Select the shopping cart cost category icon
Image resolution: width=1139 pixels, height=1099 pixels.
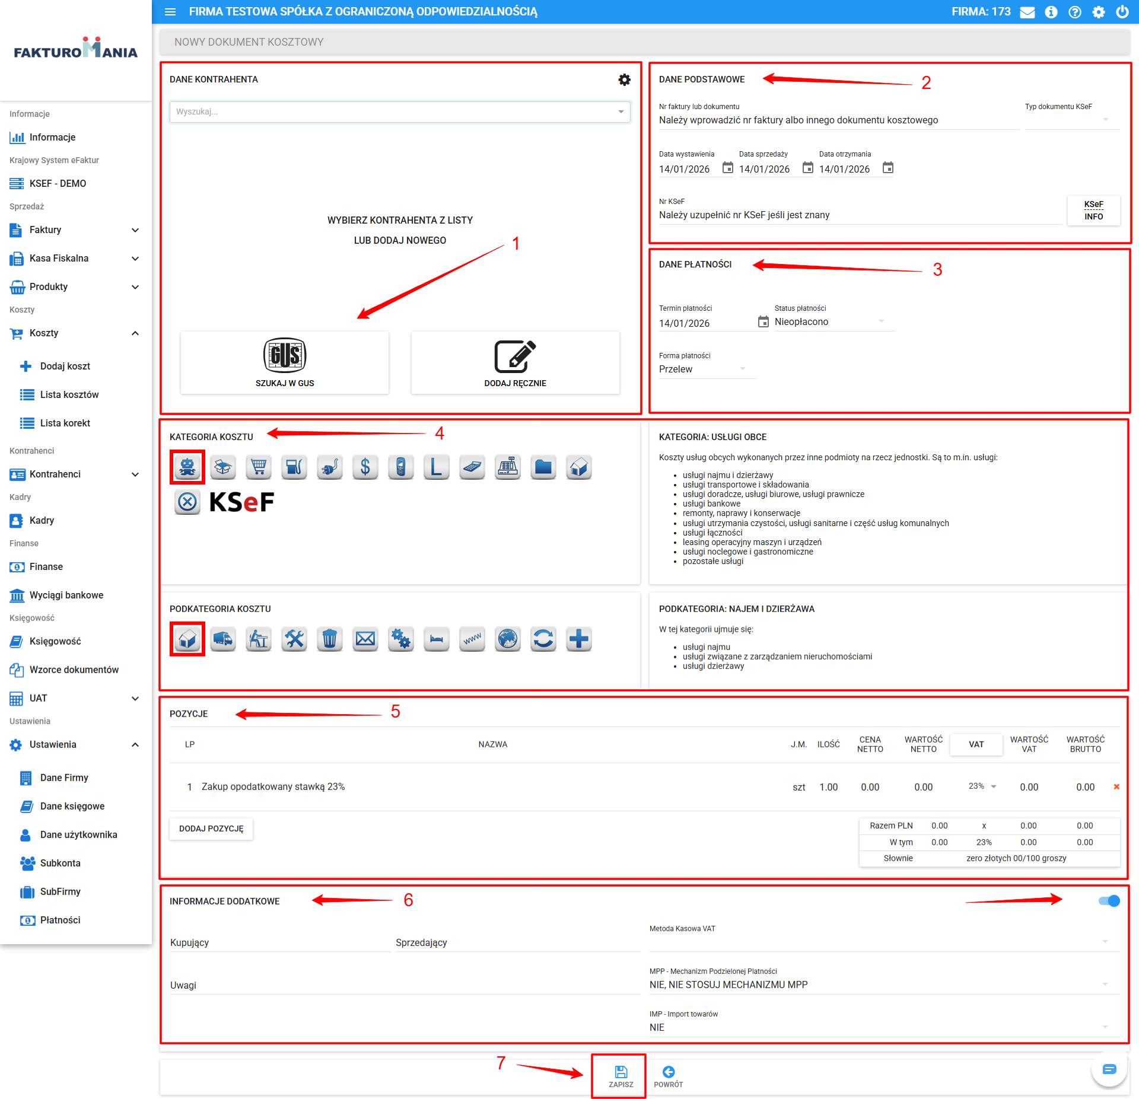(x=259, y=467)
